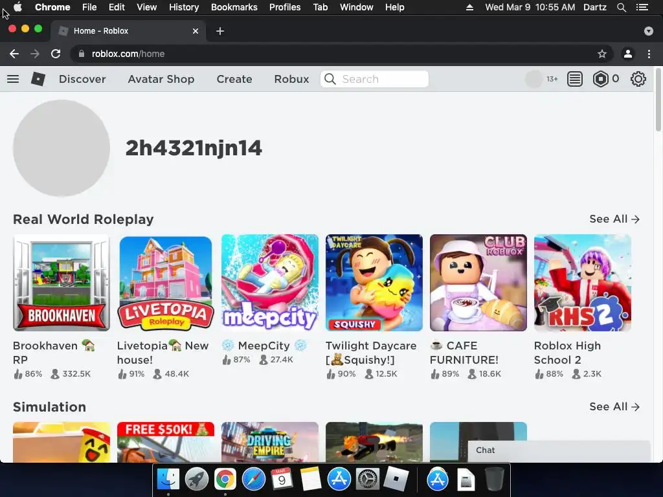Go to the Discover page

coord(82,79)
